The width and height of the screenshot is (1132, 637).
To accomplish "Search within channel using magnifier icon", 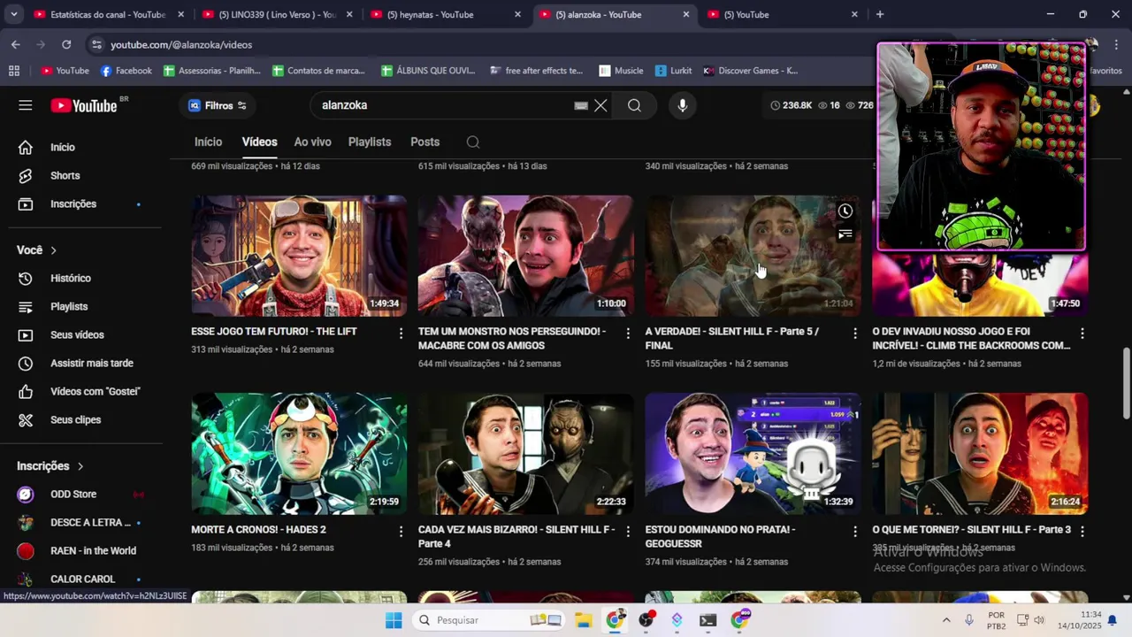I will (x=473, y=142).
